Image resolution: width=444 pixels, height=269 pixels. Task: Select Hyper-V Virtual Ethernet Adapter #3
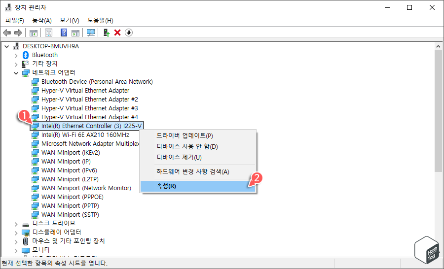[90, 108]
